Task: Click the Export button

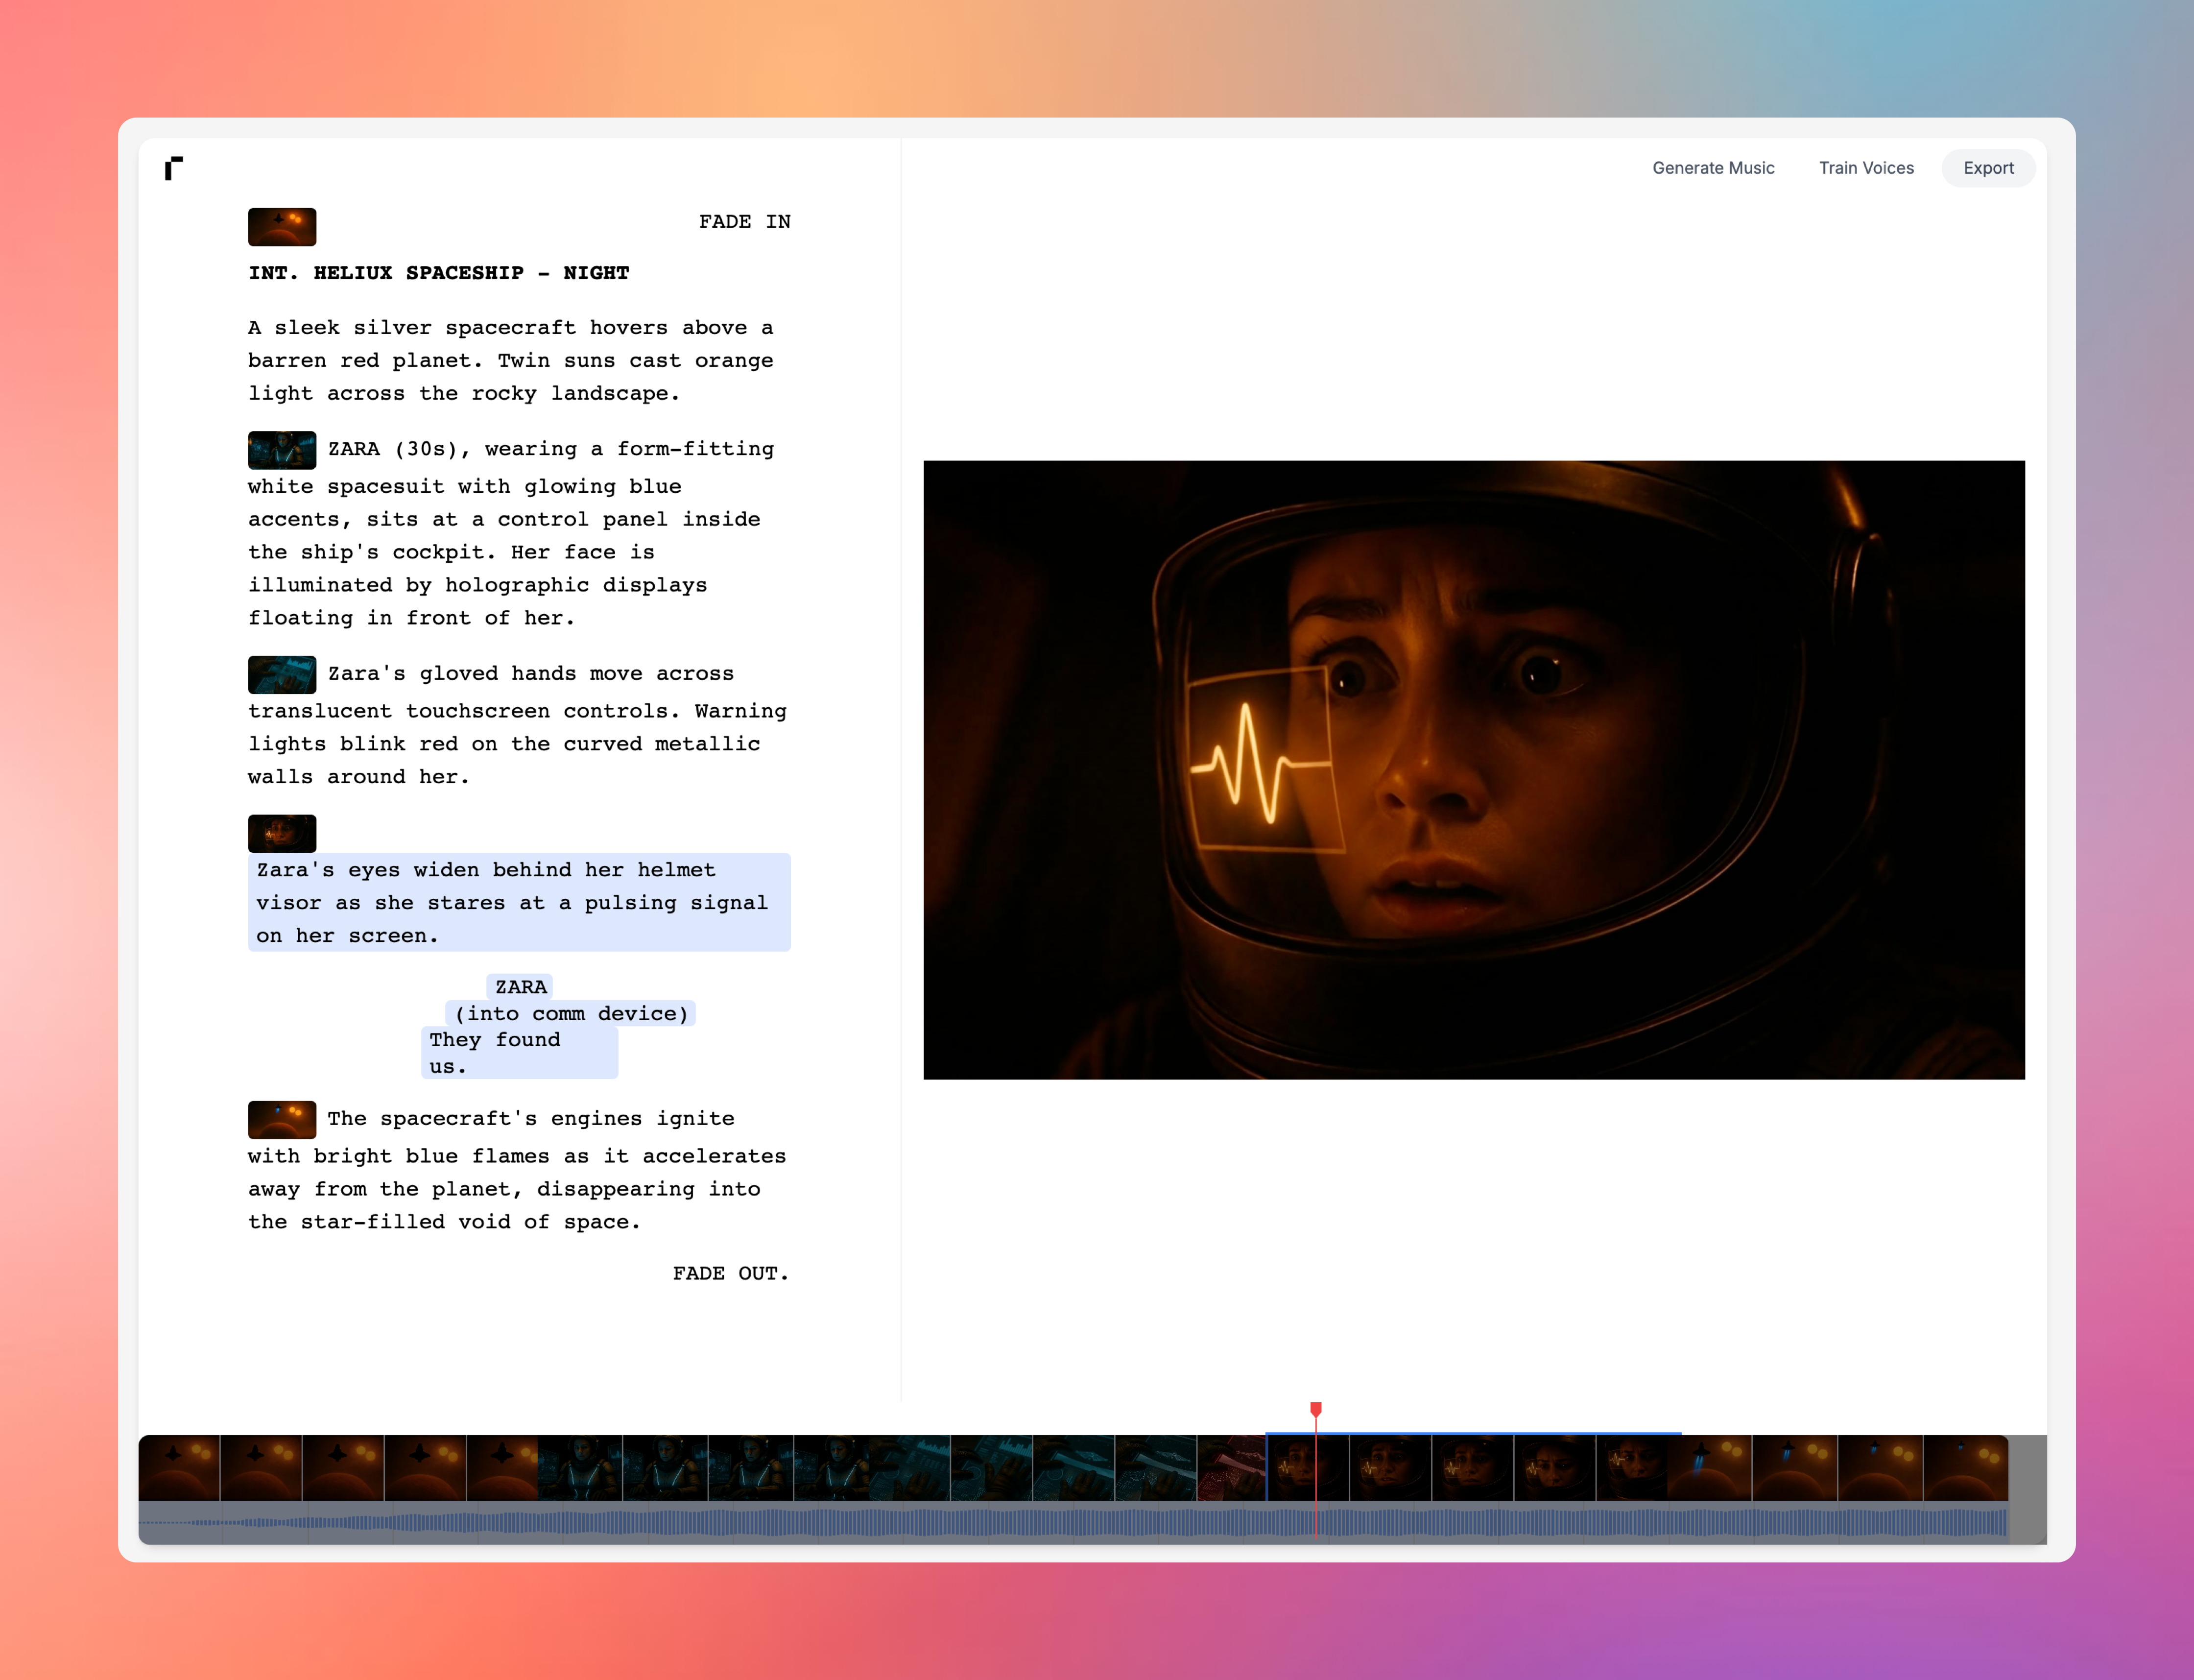Action: click(x=1987, y=168)
